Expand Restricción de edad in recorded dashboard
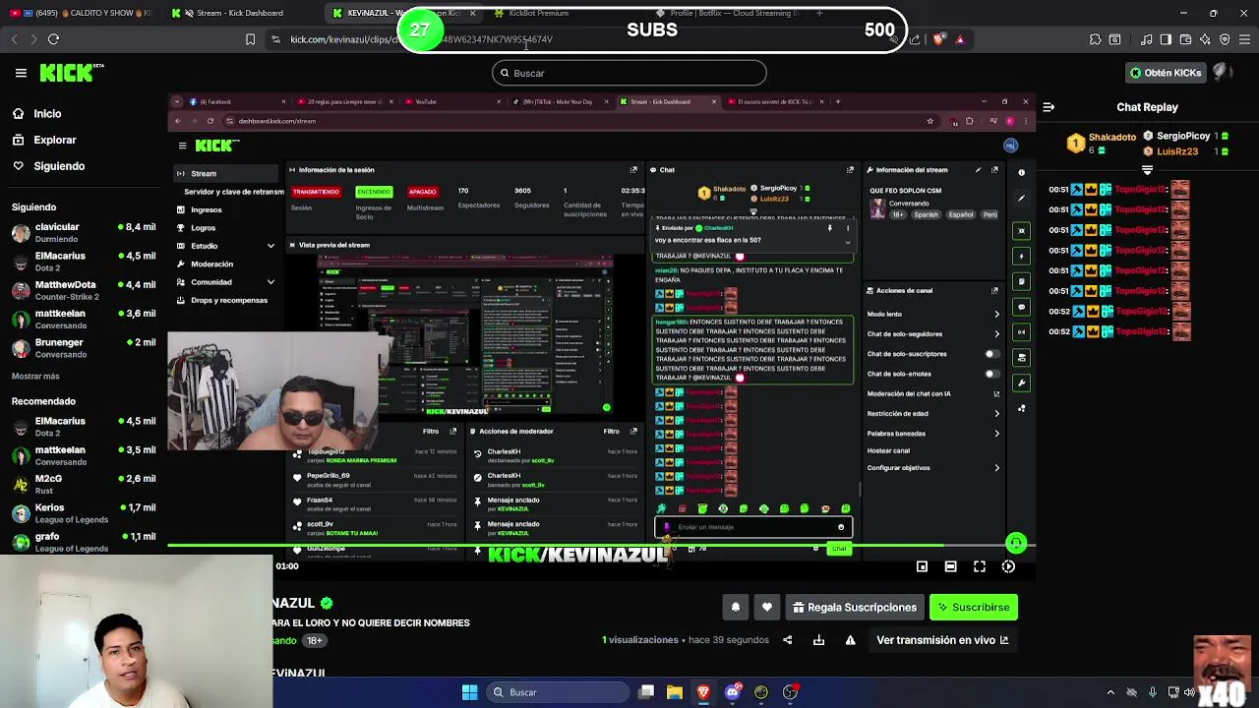Screen dimensions: 1259x708 point(996,414)
